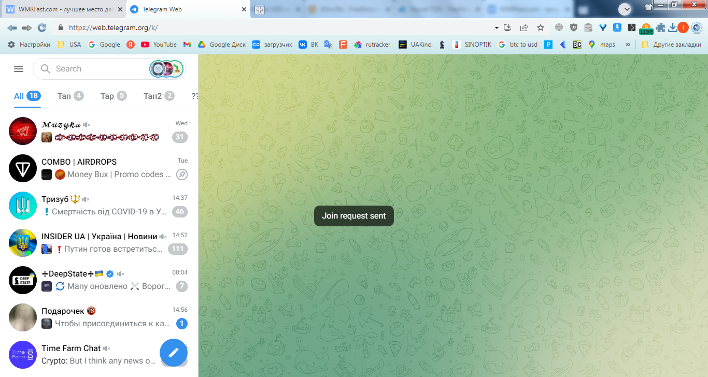Switch to the All chats folder tab
The image size is (708, 377).
pyautogui.click(x=27, y=96)
